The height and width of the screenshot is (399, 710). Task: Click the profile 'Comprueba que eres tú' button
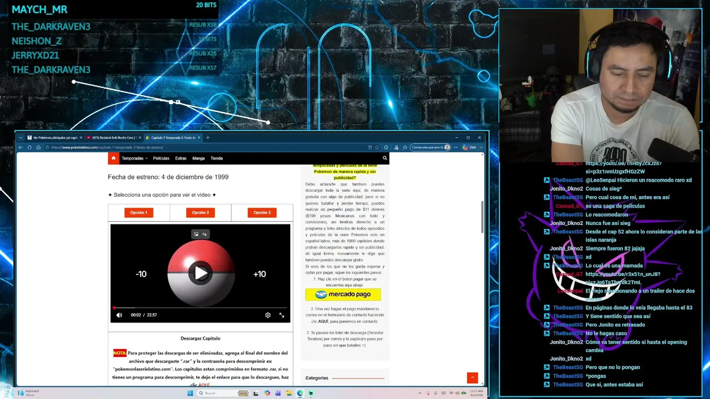point(430,147)
